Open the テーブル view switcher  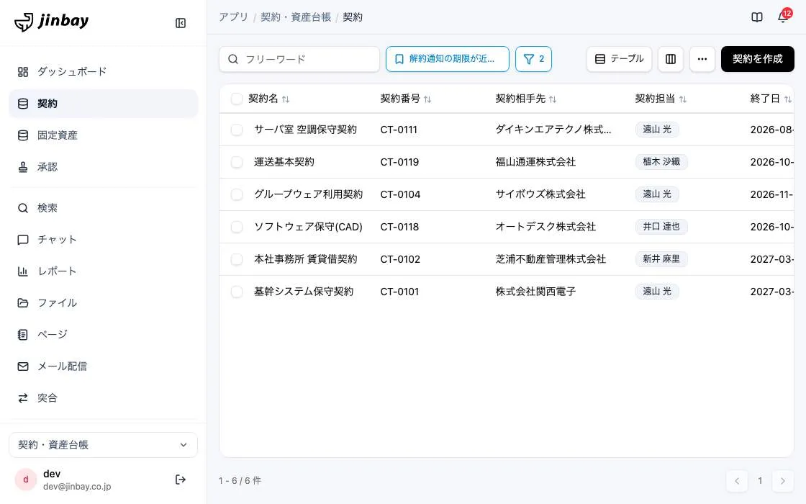pos(619,59)
